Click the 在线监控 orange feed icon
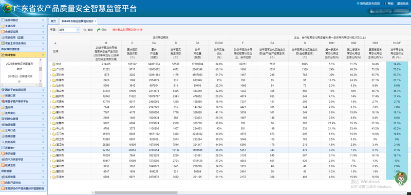This screenshot has height=195, width=411. click(x=3, y=165)
